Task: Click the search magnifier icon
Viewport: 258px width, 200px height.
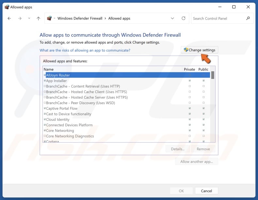Action: pos(249,19)
